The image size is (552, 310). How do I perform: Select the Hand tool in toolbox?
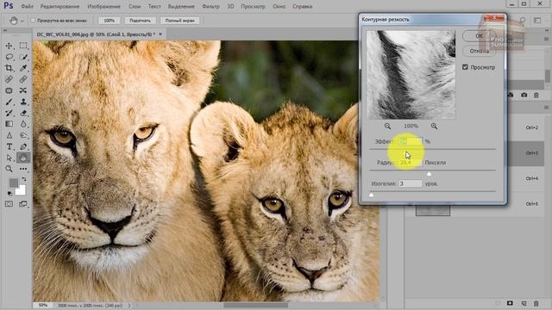click(x=23, y=158)
